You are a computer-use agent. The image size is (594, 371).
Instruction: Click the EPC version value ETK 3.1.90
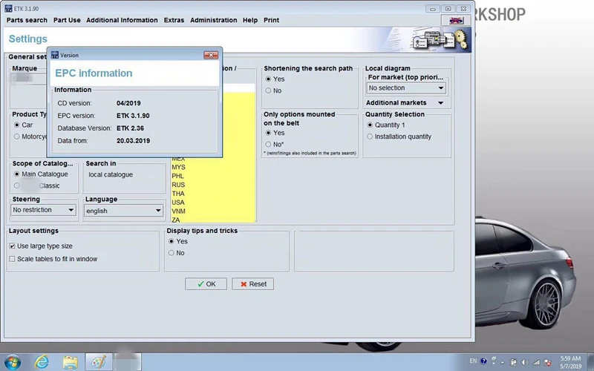pyautogui.click(x=133, y=116)
